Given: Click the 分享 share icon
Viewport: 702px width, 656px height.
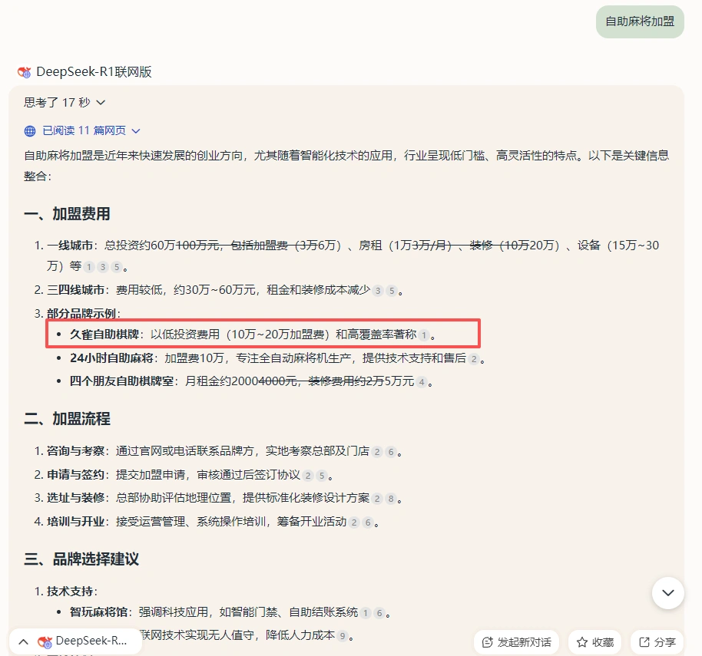Looking at the screenshot, I should (x=644, y=642).
